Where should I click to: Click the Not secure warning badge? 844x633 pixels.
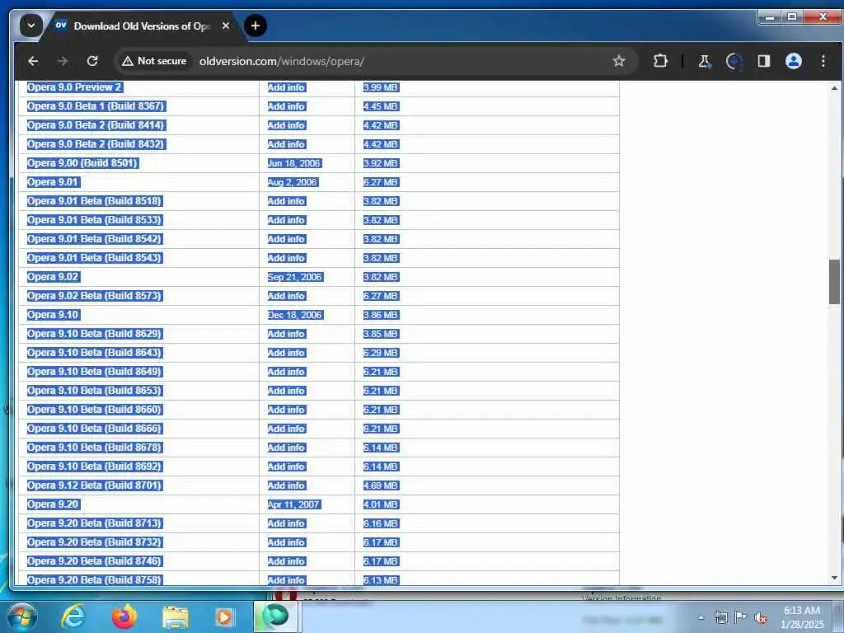point(154,61)
